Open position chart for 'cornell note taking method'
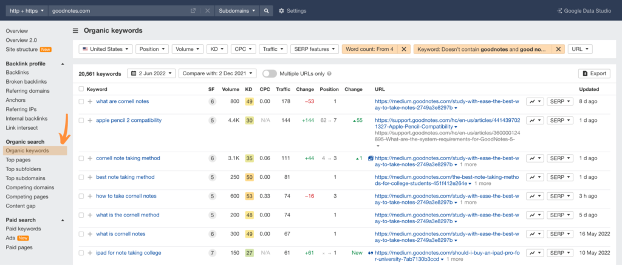The image size is (622, 265). (535, 158)
